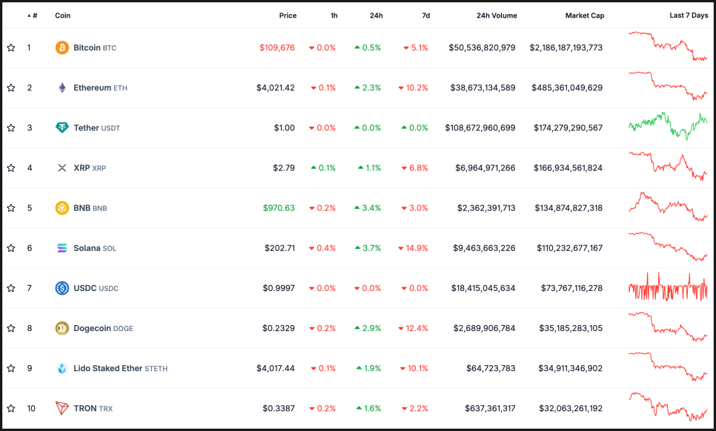Star Tether as a favorite
This screenshot has height=431, width=716.
tap(11, 127)
